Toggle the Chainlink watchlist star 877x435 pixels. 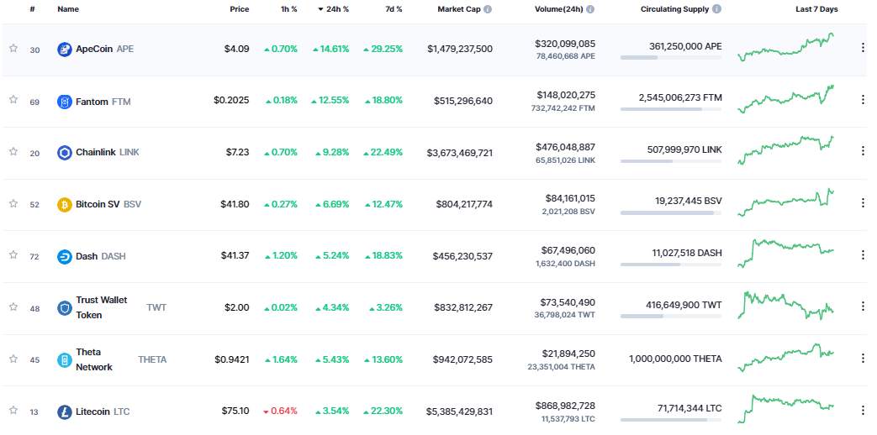pyautogui.click(x=13, y=151)
